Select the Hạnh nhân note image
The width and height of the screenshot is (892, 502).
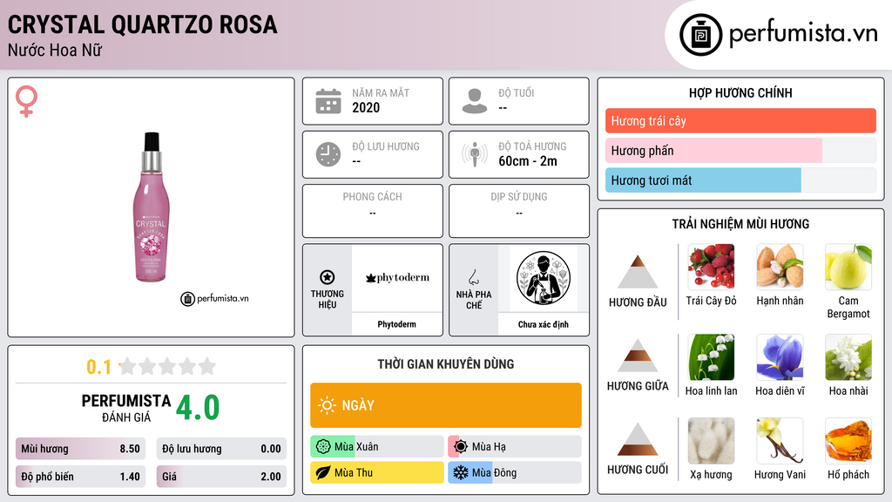coord(780,267)
